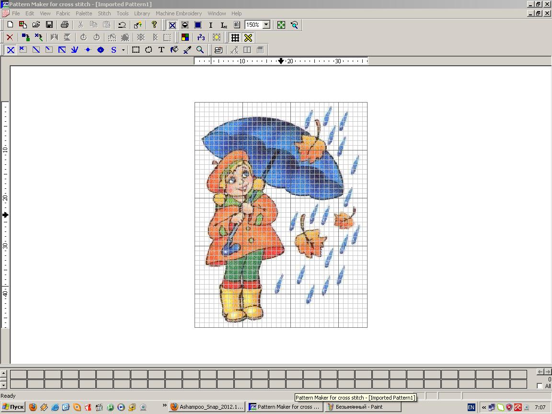The width and height of the screenshot is (552, 414).
Task: Select the rectangular selection tool
Action: 136,50
